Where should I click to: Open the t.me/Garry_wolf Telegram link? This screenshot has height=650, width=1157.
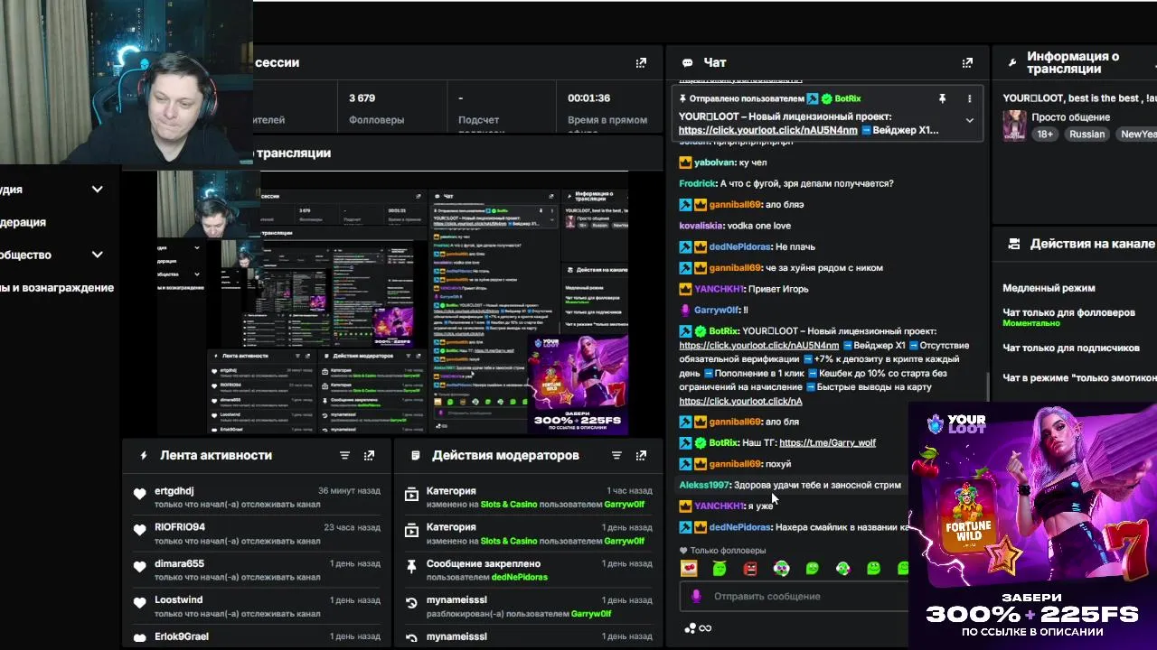(x=827, y=442)
